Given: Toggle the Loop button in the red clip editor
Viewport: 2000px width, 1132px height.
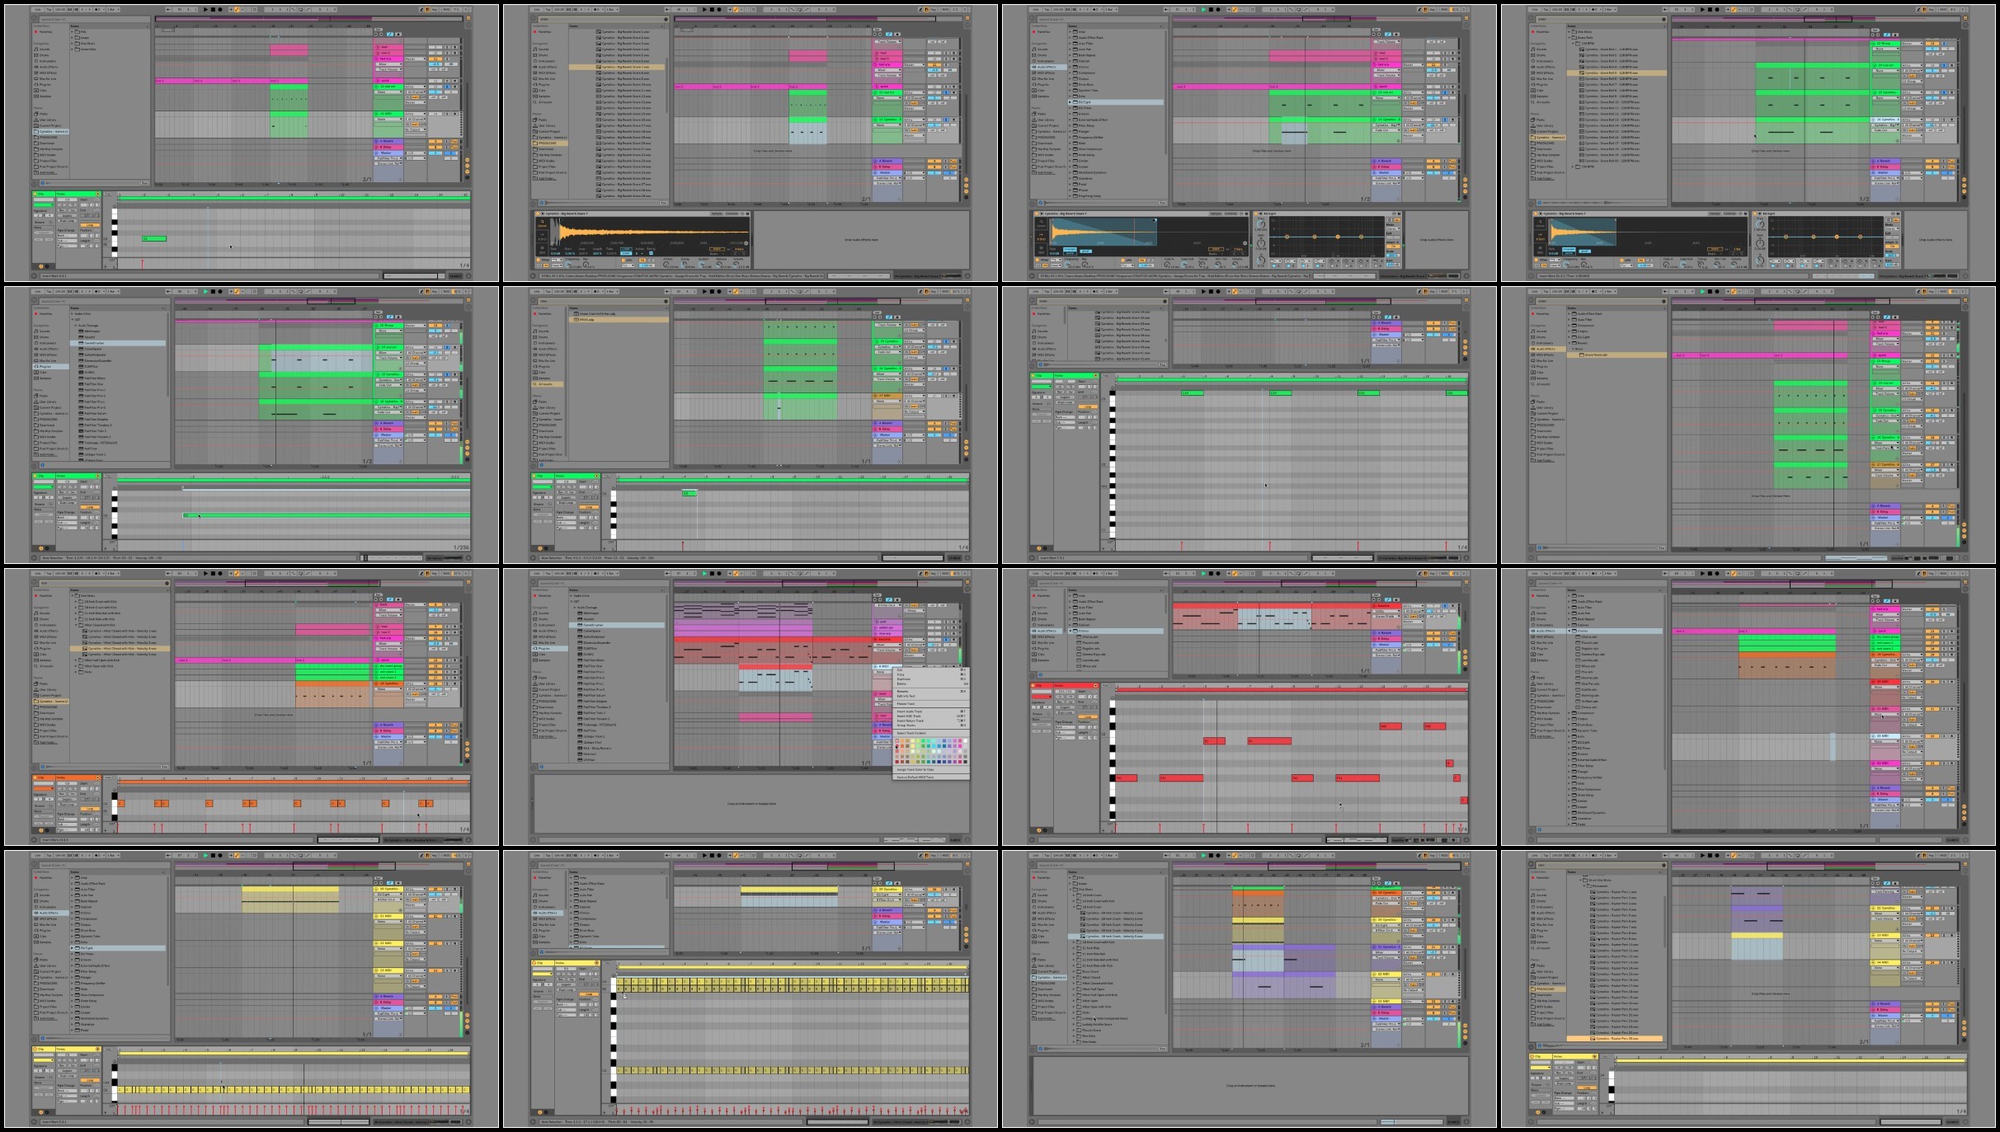Looking at the screenshot, I should point(1088,716).
